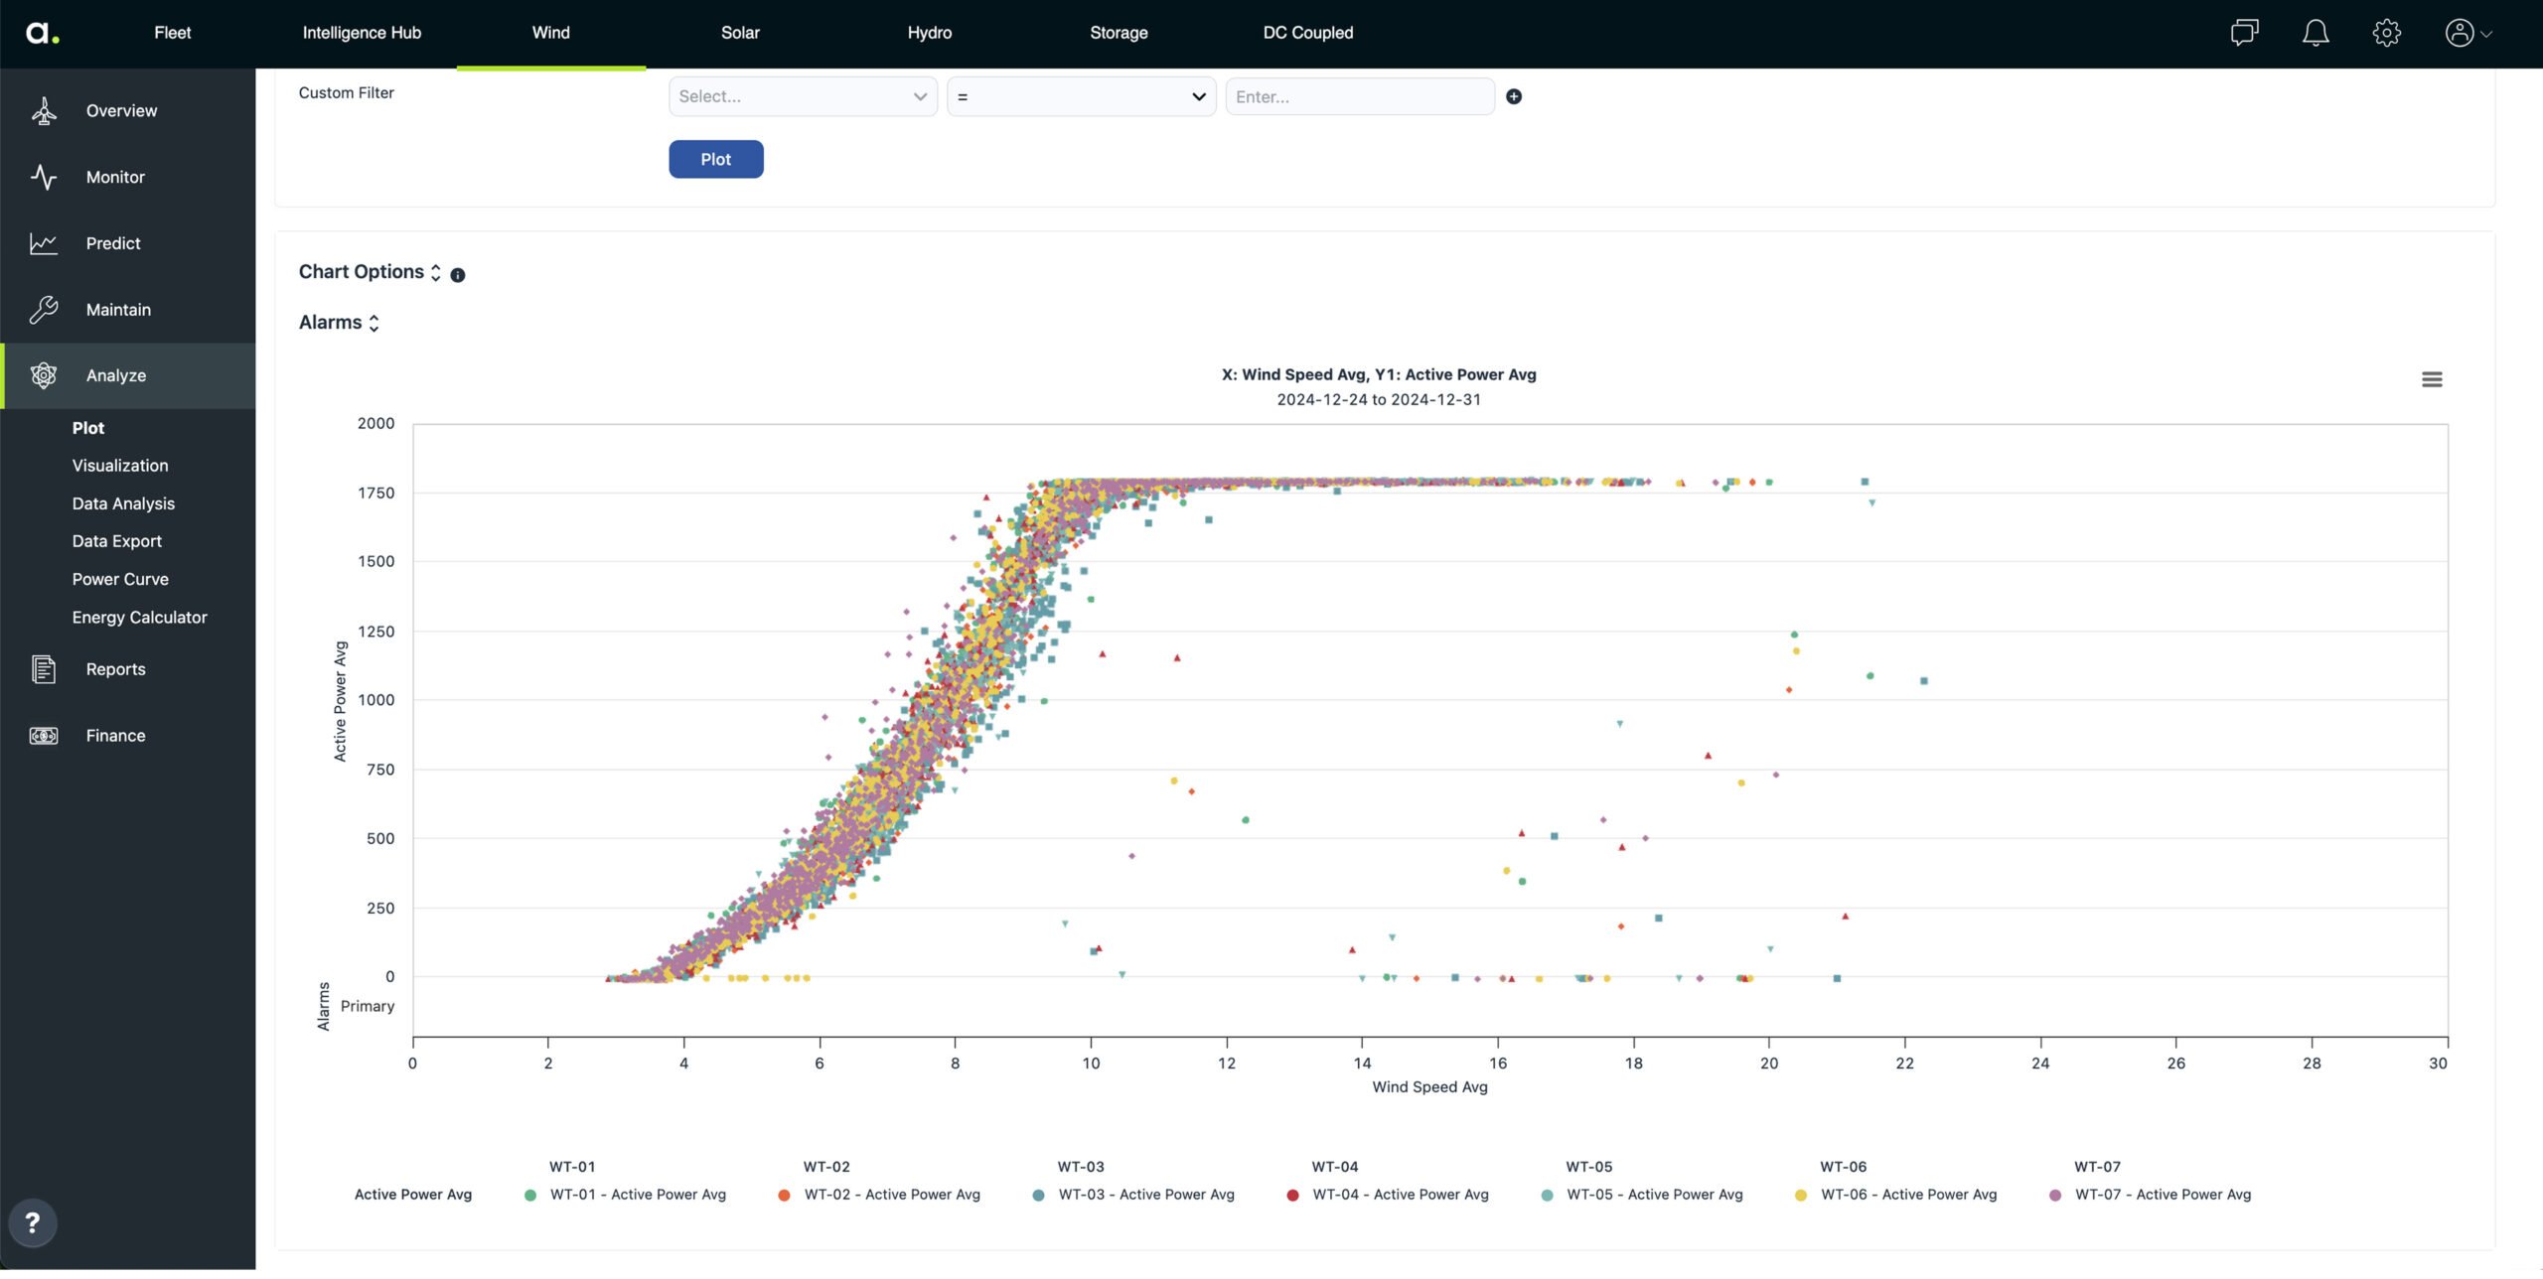Open the chart hamburger menu icon
The width and height of the screenshot is (2543, 1279).
(x=2431, y=379)
